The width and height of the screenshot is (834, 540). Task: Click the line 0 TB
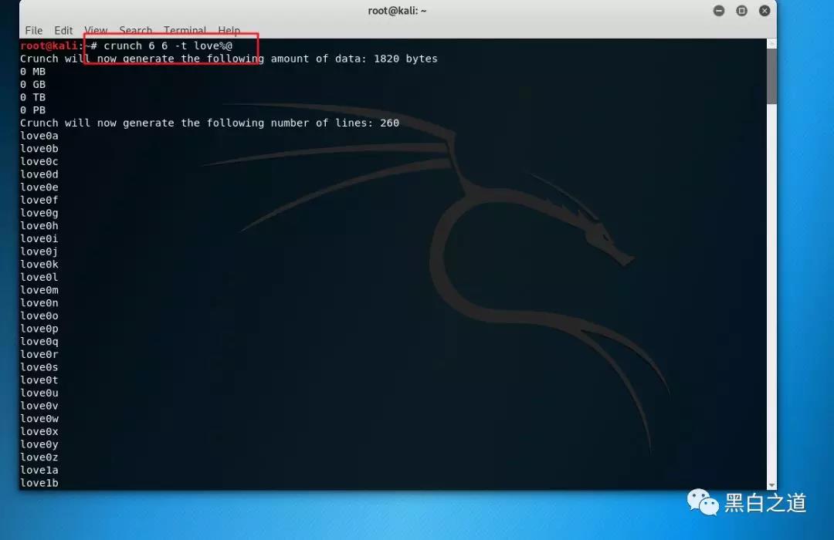(33, 97)
